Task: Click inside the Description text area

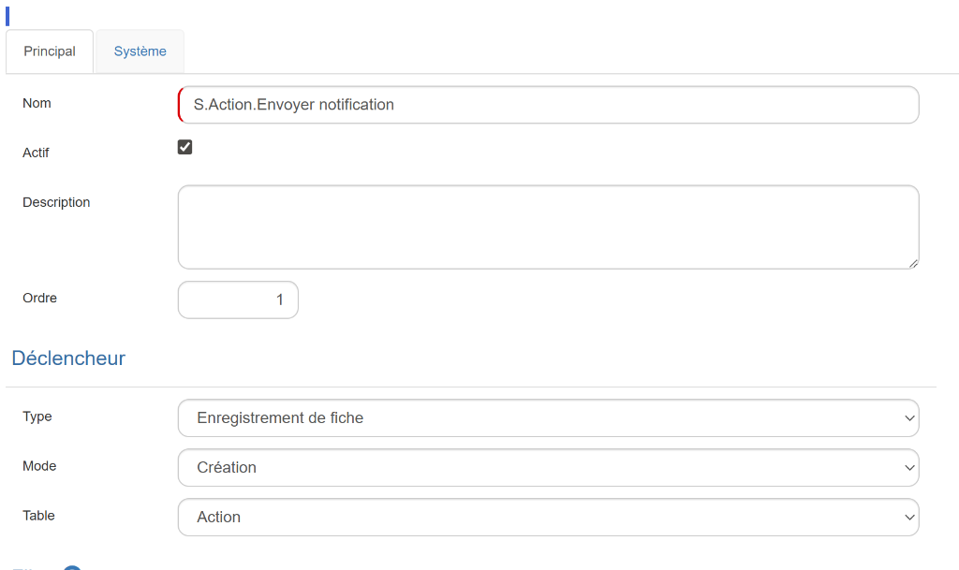Action: click(548, 227)
